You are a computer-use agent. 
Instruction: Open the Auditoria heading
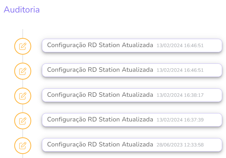pos(22,10)
